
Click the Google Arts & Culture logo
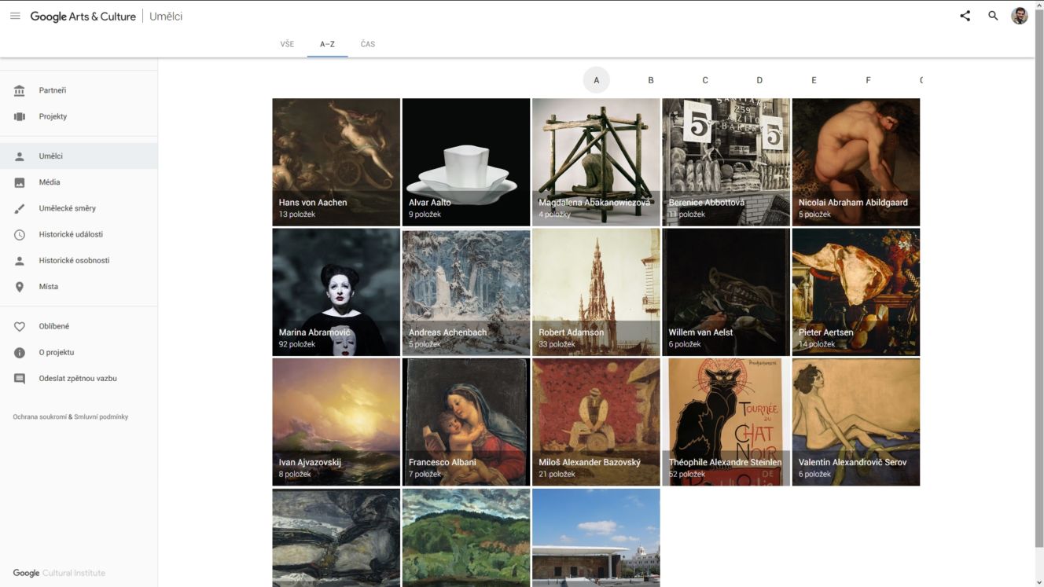click(x=83, y=16)
